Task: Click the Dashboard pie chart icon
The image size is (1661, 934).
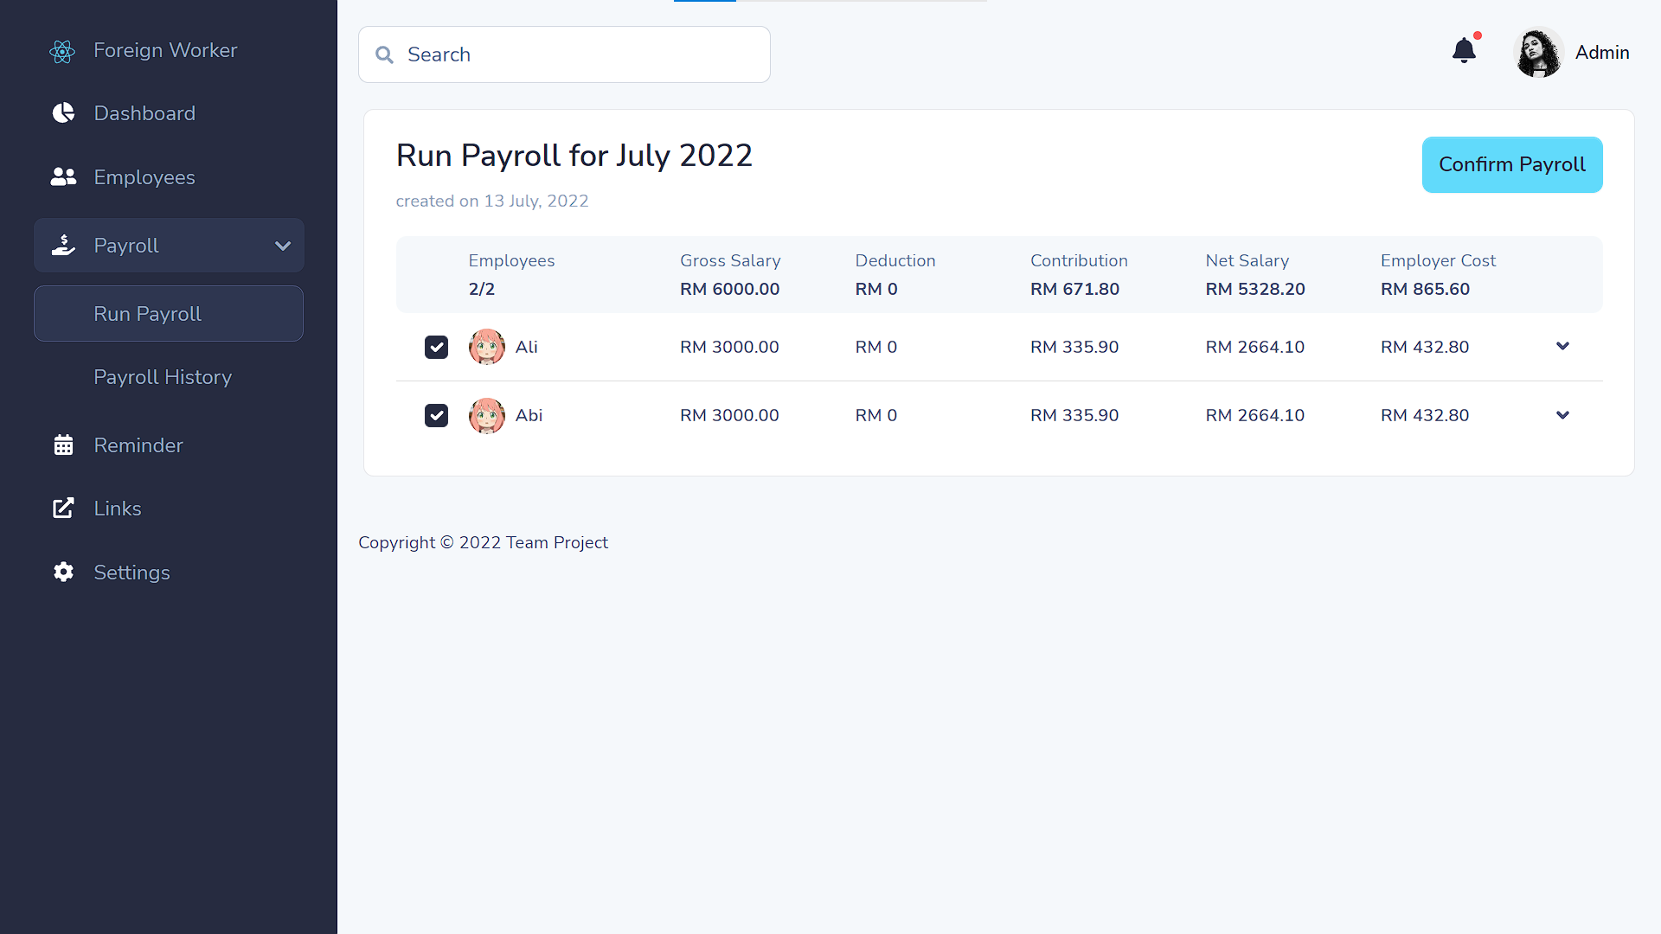Action: tap(63, 113)
